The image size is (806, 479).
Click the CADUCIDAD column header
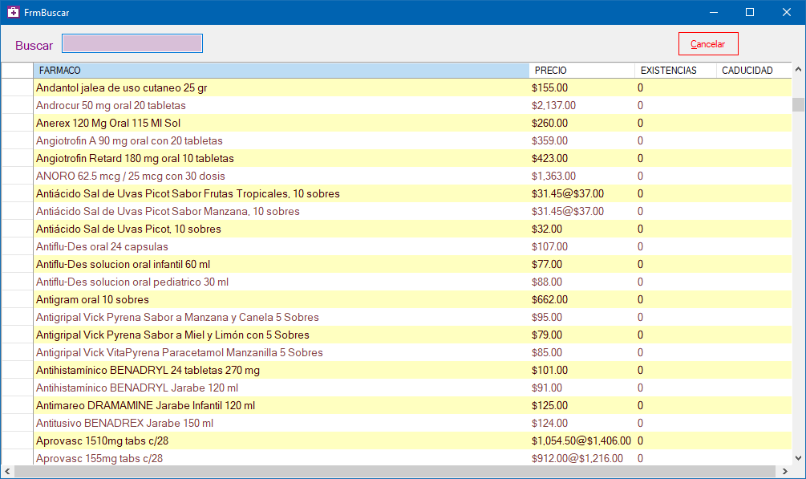(x=754, y=71)
